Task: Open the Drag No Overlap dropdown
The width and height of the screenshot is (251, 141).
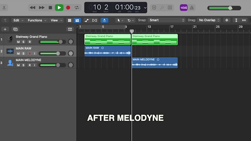Action: tap(209, 20)
